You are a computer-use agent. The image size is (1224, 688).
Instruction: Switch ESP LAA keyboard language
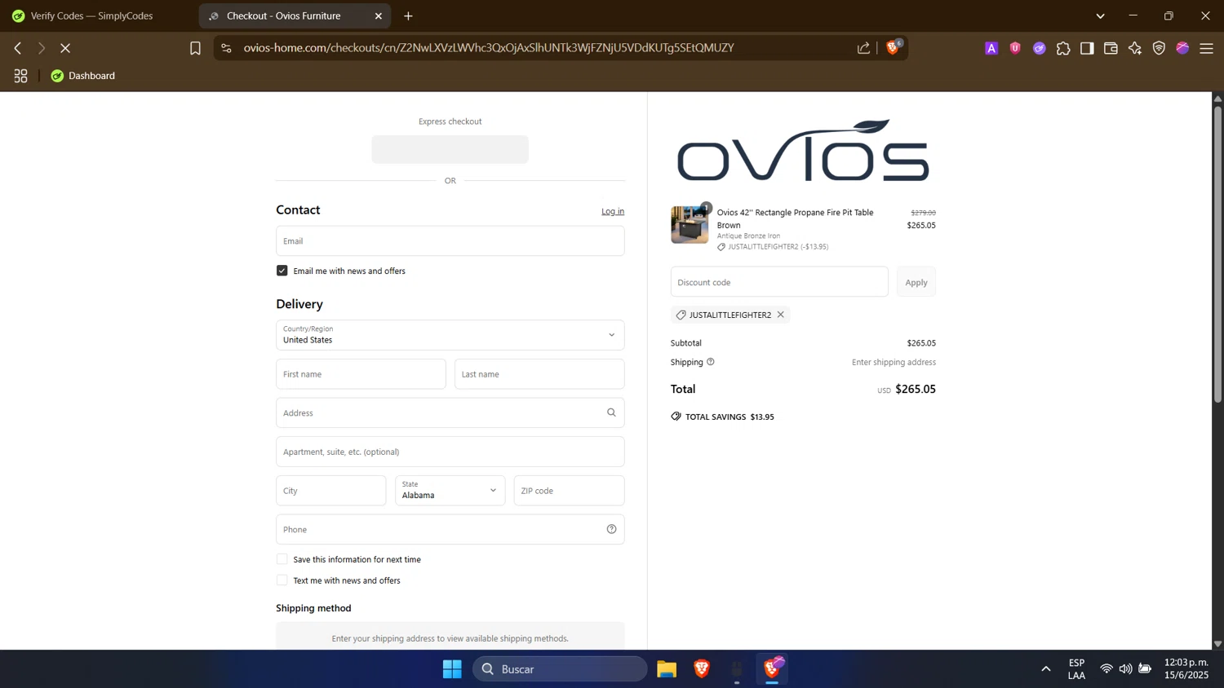coord(1076,668)
